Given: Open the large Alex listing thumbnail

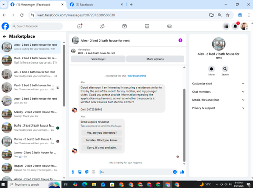Looking at the screenshot, I should [219, 44].
